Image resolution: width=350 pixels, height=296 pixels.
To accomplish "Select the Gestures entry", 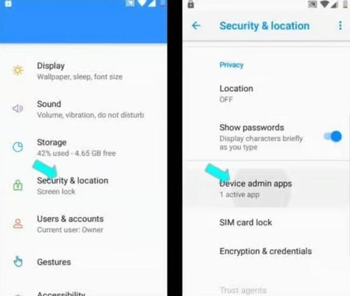I will point(83,262).
